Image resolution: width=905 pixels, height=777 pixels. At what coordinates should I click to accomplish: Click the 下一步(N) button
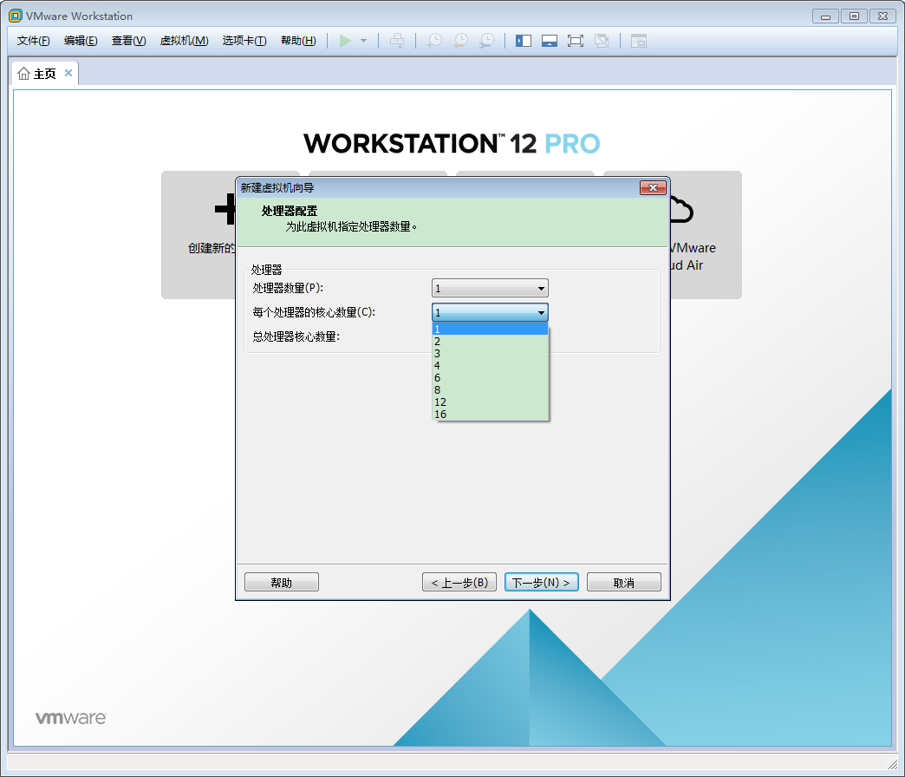[541, 581]
